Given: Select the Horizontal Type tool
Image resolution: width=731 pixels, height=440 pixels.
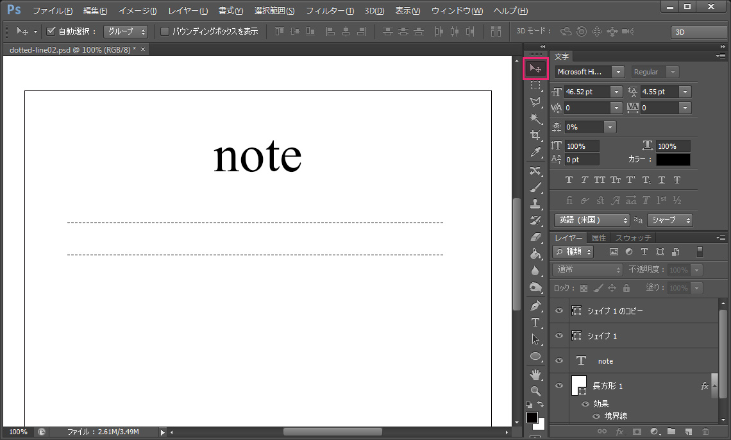Looking at the screenshot, I should [x=535, y=323].
